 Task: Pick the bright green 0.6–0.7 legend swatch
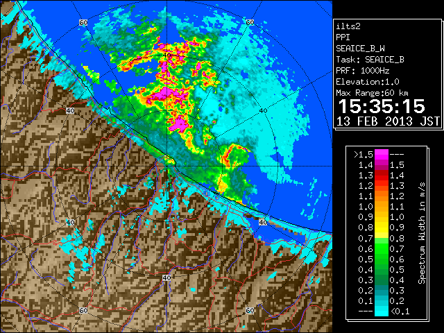(381, 248)
